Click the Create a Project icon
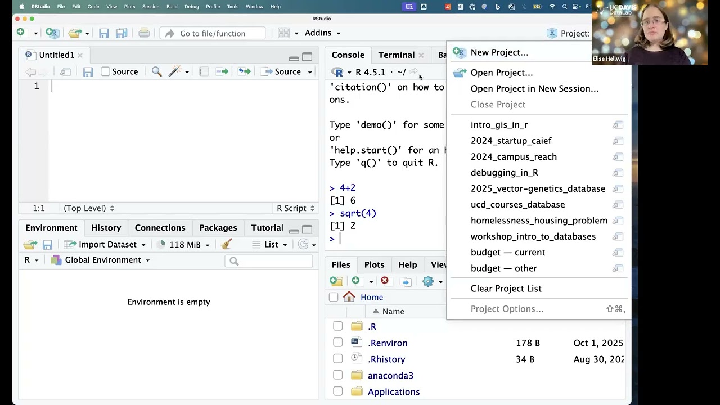 (x=51, y=33)
